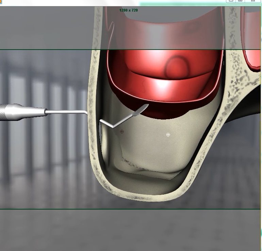The width and height of the screenshot is (262, 251).
Task: Click the orange application icon in the title bar
Action: [1, 2]
